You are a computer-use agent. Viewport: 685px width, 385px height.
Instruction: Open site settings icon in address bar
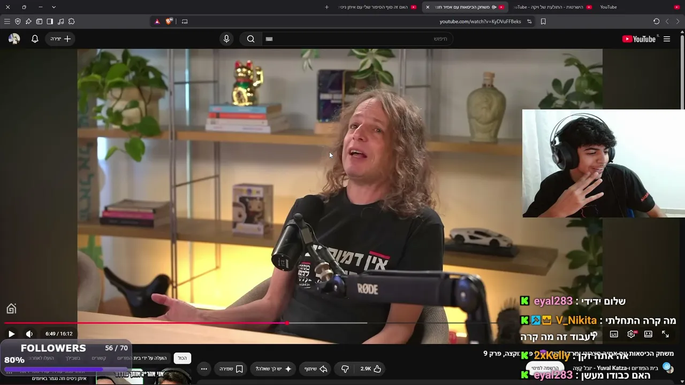(x=529, y=21)
